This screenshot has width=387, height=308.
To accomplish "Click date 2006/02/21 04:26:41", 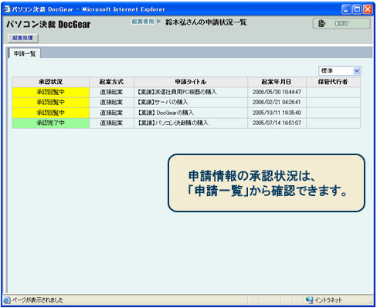I will point(277,103).
